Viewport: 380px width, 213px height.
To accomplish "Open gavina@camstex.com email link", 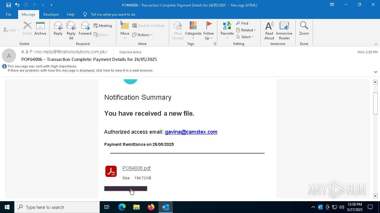I will tap(191, 132).
